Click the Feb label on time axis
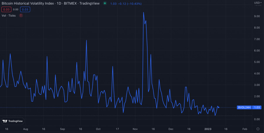 [244, 129]
